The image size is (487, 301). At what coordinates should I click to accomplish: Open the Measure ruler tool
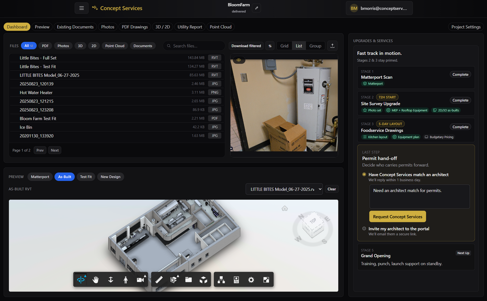pyautogui.click(x=159, y=280)
